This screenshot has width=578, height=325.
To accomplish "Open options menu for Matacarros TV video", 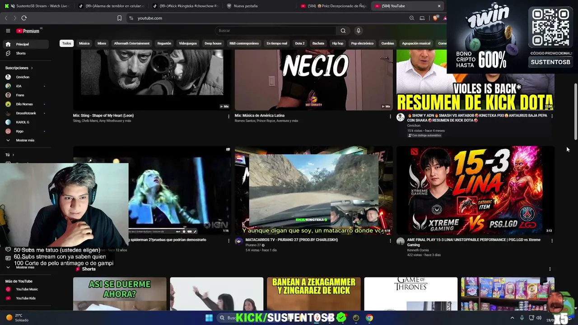I will coord(390,241).
